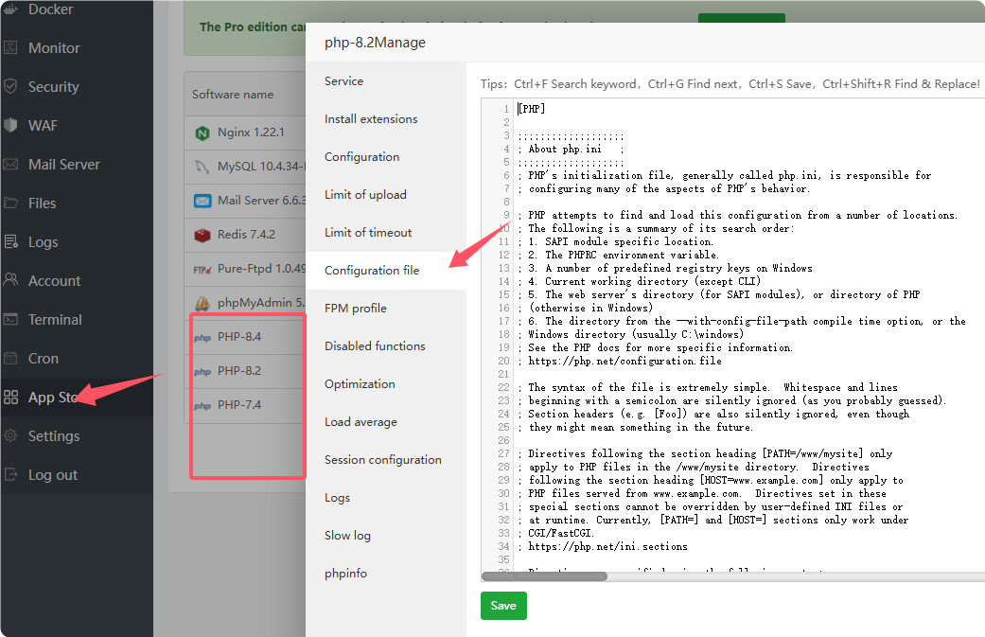Click the line containing https://php.net/configuration.file
The image size is (985, 637).
[x=620, y=361]
